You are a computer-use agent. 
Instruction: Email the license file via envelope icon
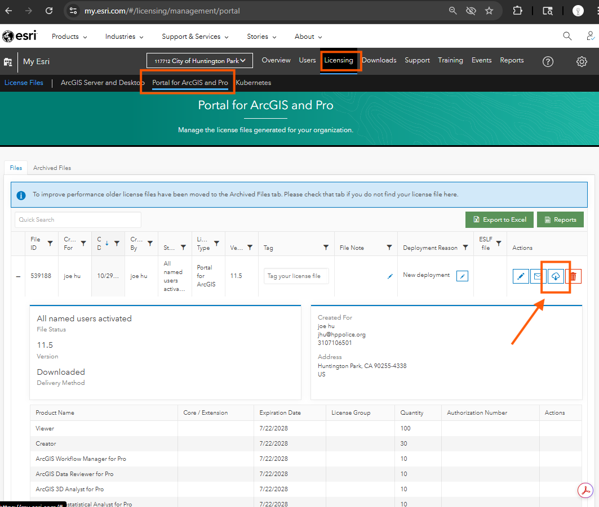[x=538, y=276]
